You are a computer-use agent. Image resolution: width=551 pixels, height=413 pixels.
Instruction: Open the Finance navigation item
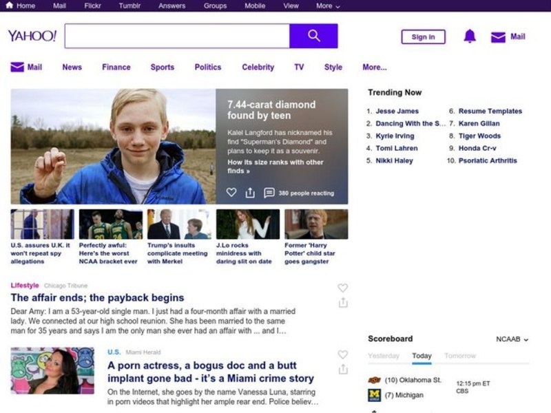coord(116,67)
